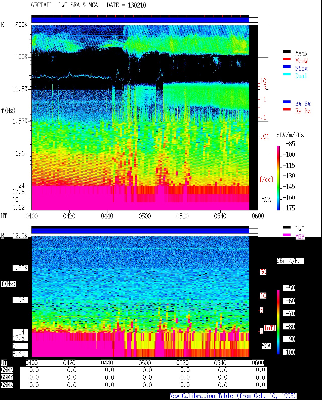Click the black MemR legend swatch

click(287, 52)
